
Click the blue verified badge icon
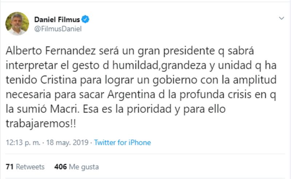(85, 19)
